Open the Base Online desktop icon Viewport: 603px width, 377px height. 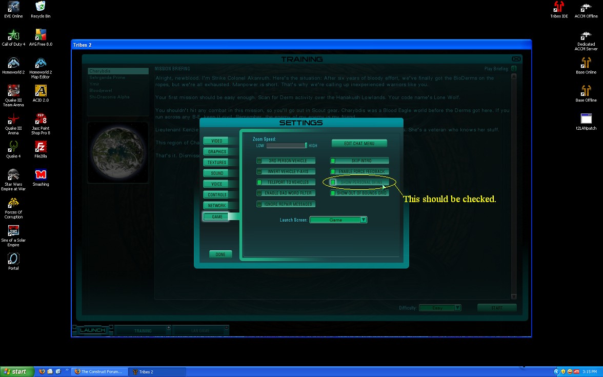click(586, 66)
